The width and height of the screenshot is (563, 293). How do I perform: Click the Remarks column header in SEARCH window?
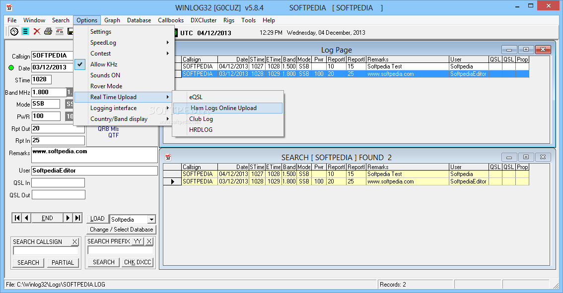click(407, 167)
